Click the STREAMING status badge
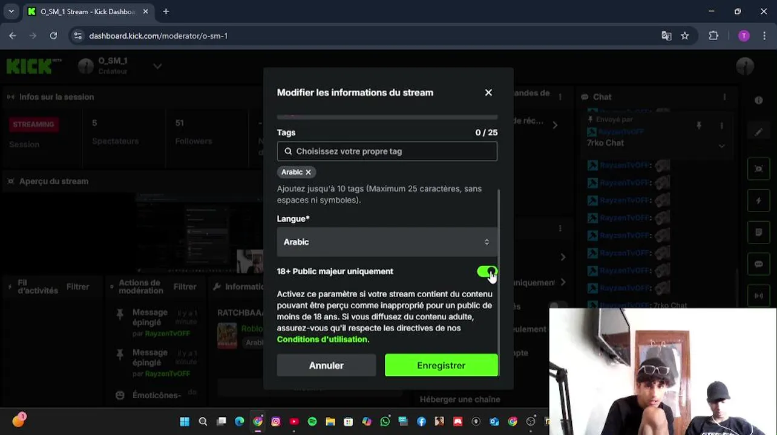The image size is (777, 435). click(x=33, y=124)
